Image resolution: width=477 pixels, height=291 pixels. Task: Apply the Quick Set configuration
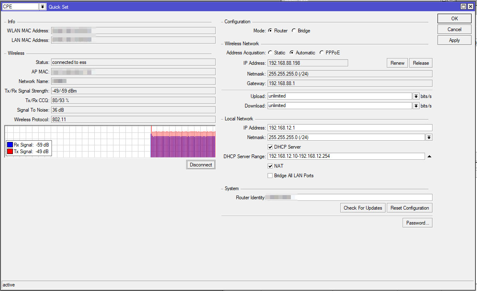point(454,40)
